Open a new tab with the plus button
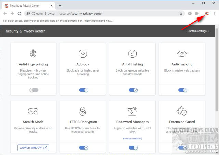 (x=60, y=6)
